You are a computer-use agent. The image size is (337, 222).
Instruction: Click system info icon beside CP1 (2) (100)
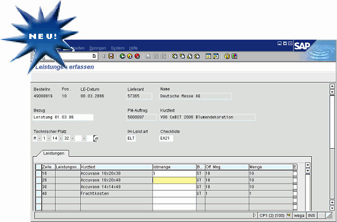coord(288,215)
